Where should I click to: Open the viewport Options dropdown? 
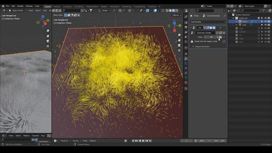[177, 15]
